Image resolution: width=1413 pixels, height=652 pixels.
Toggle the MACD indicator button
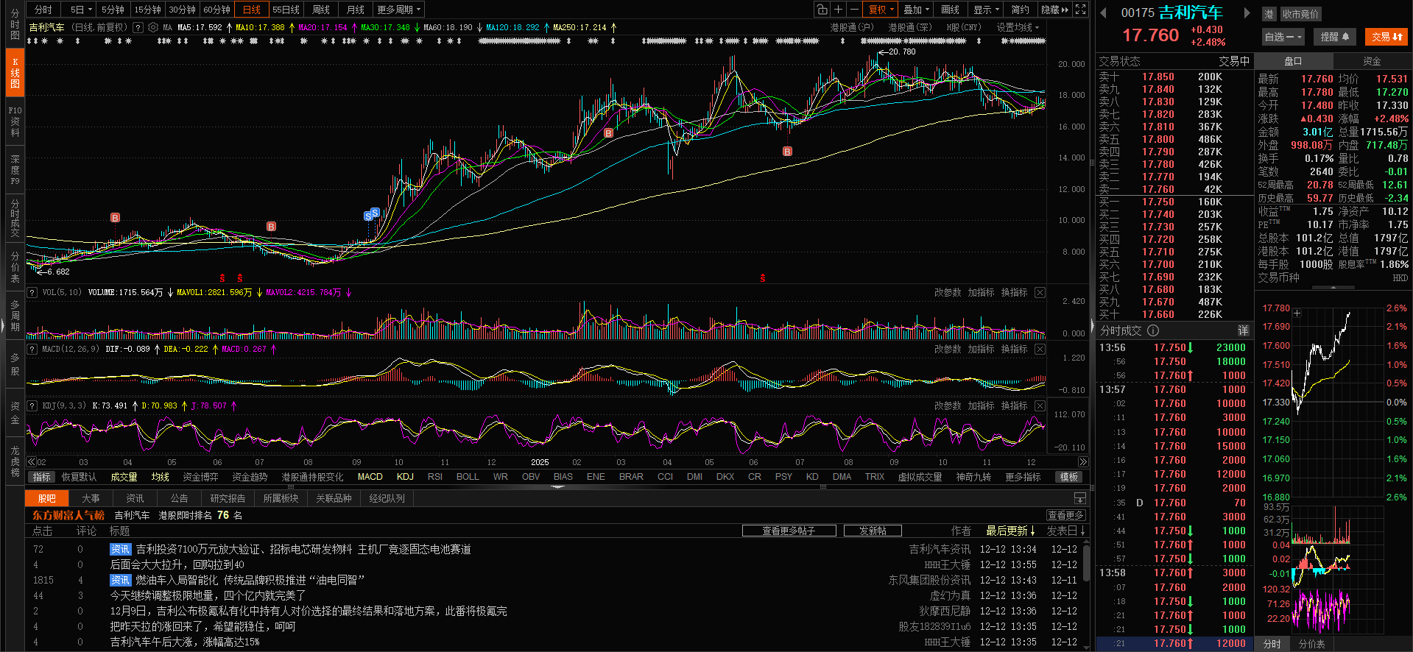pos(370,477)
